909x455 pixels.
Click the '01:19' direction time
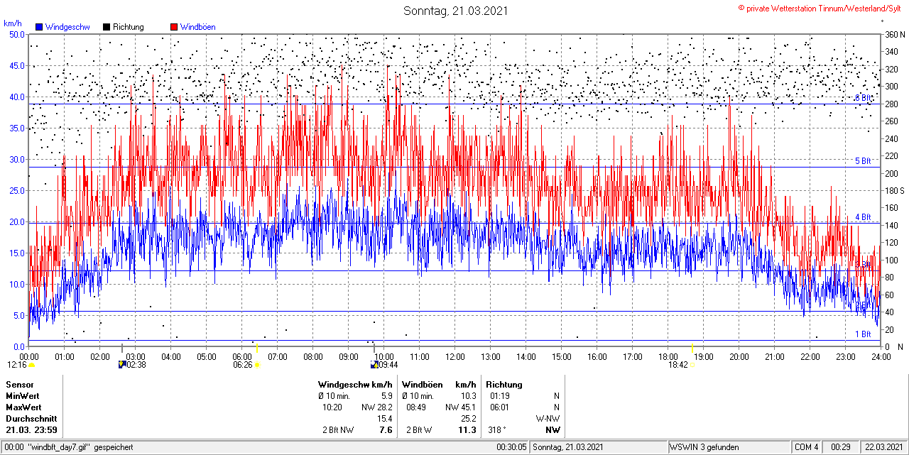point(499,395)
